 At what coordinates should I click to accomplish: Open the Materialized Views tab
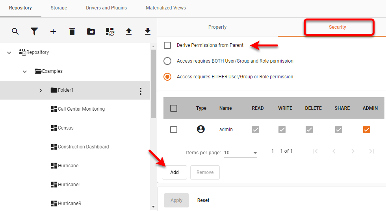[x=166, y=8]
